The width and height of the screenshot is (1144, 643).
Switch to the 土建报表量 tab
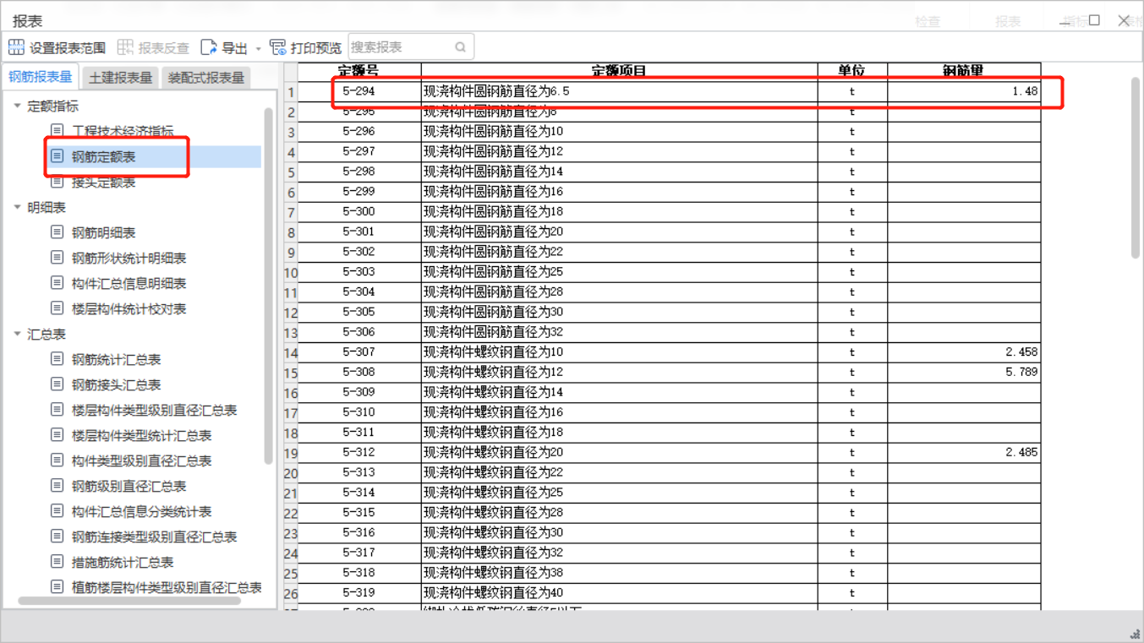[x=120, y=78]
